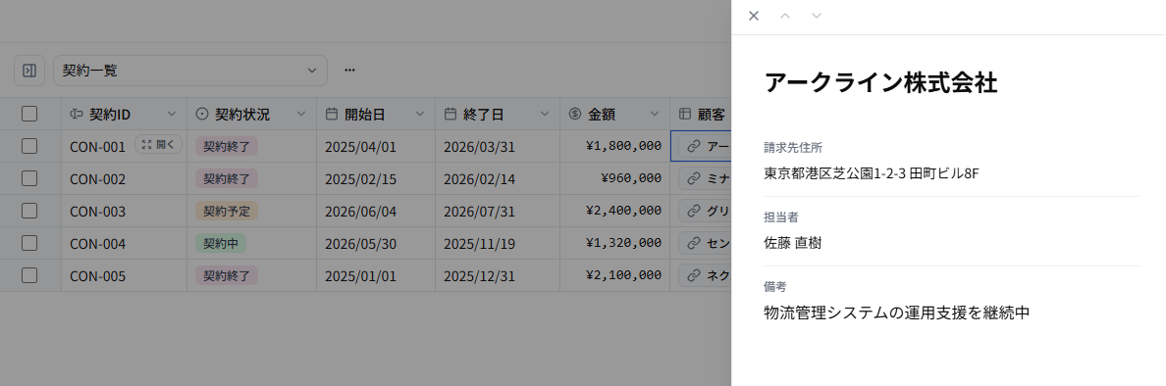Select the CON-001 row checkbox

click(29, 146)
